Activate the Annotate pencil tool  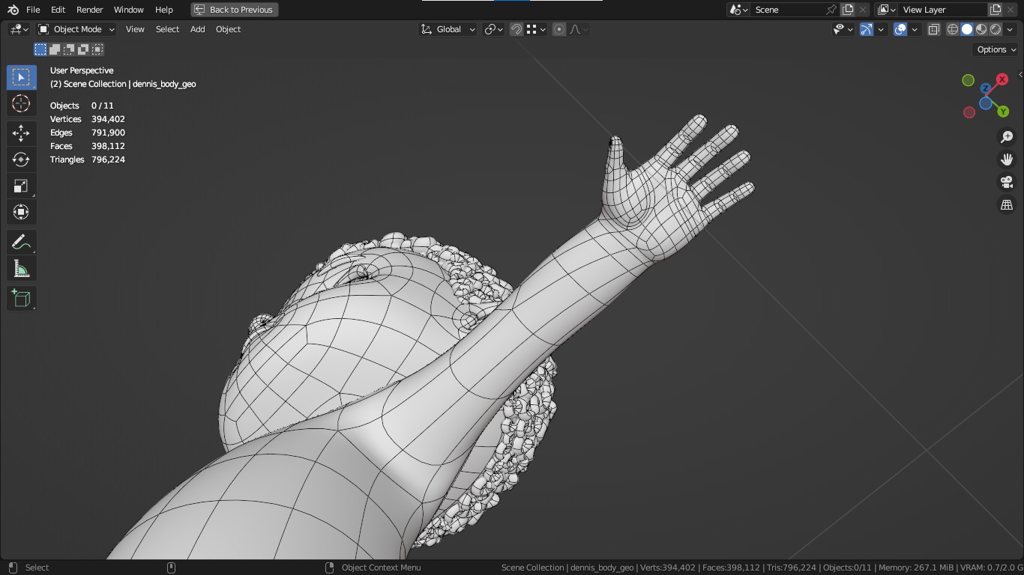[21, 243]
